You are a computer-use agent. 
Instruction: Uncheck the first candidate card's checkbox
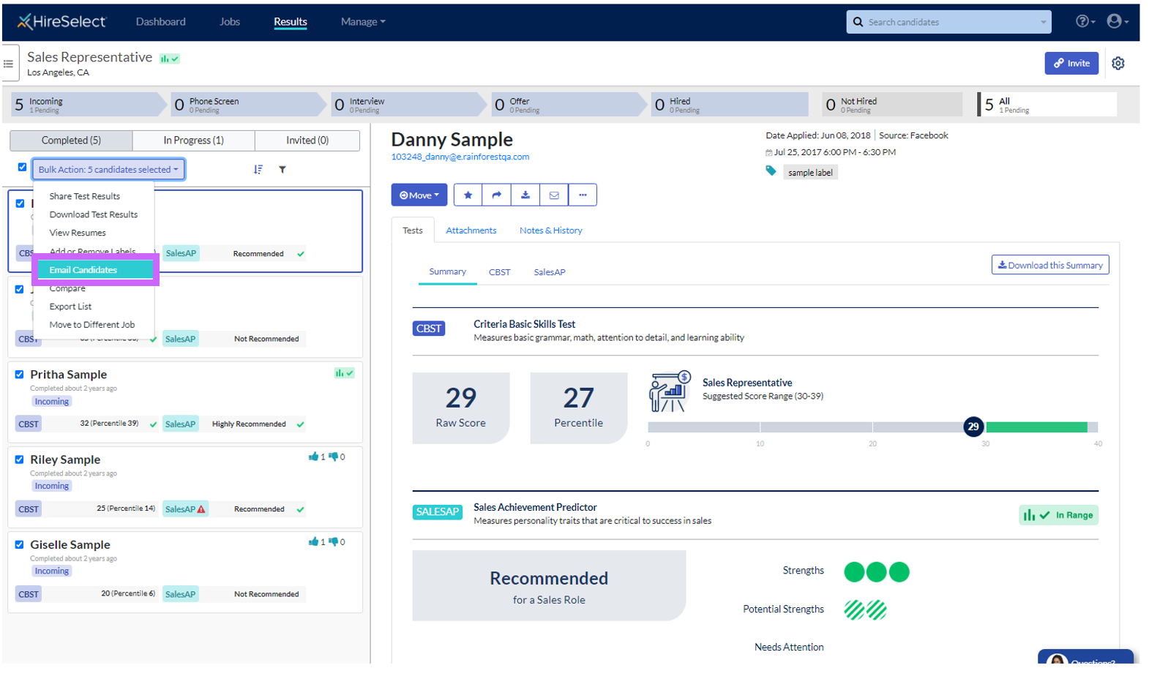point(20,203)
